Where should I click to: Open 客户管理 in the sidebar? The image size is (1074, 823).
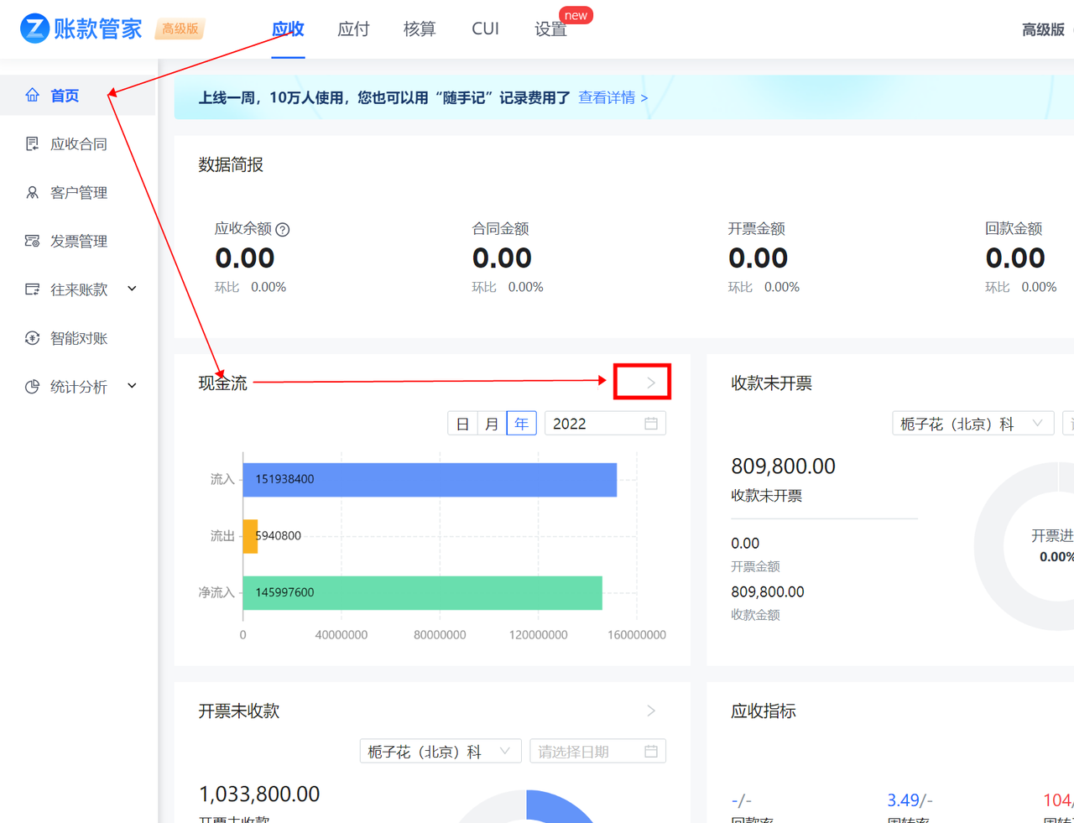click(x=77, y=192)
